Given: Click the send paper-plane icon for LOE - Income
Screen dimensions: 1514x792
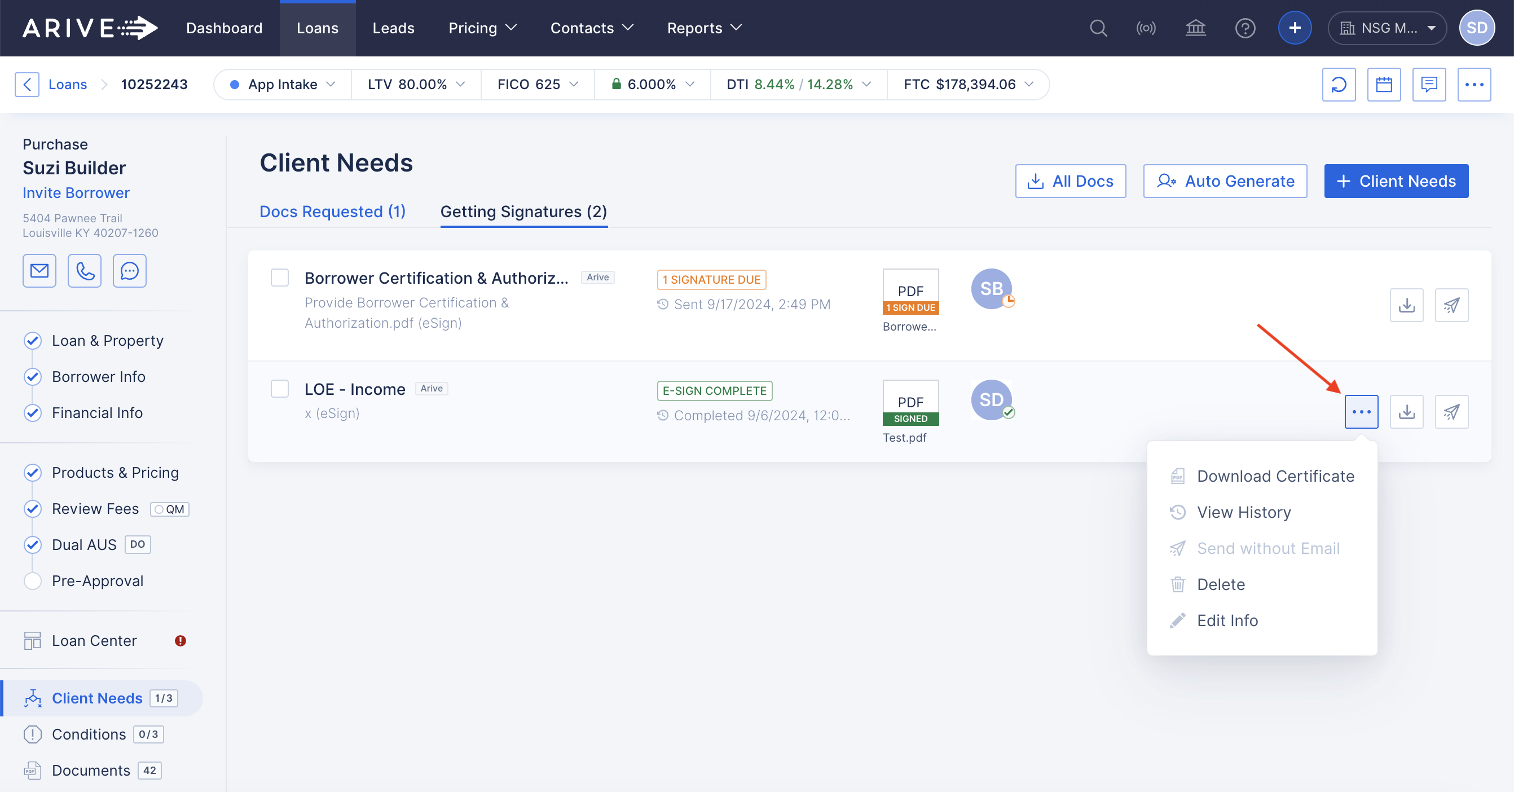Looking at the screenshot, I should click(1451, 412).
